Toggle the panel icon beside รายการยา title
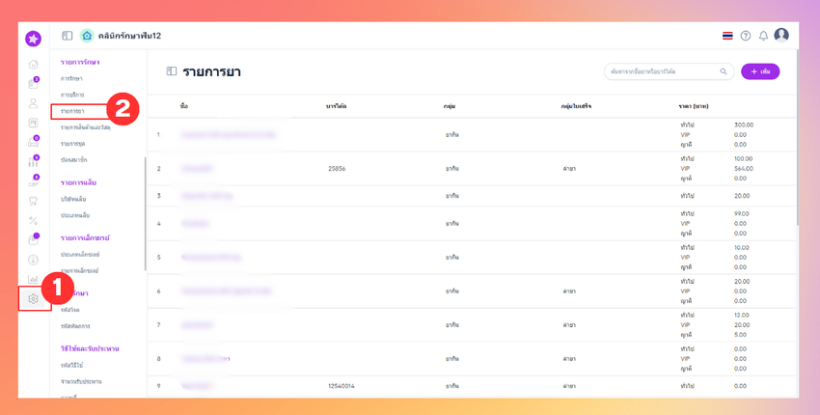This screenshot has height=415, width=820. coord(172,71)
